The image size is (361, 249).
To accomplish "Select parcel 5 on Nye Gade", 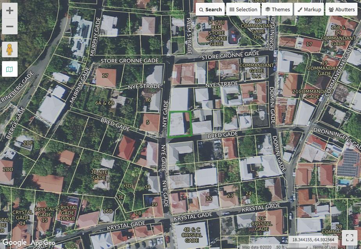I will (148, 122).
